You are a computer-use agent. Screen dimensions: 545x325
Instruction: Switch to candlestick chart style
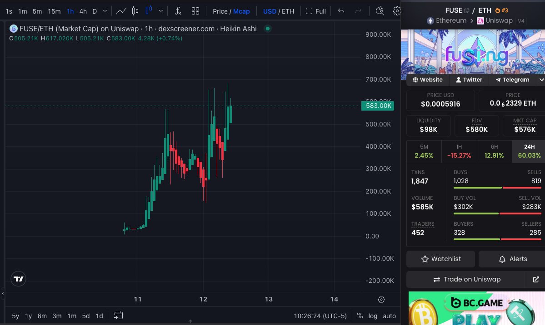click(x=135, y=11)
